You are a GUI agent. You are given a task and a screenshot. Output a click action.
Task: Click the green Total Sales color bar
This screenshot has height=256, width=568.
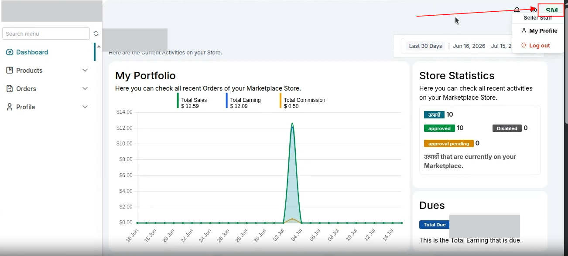pos(178,101)
